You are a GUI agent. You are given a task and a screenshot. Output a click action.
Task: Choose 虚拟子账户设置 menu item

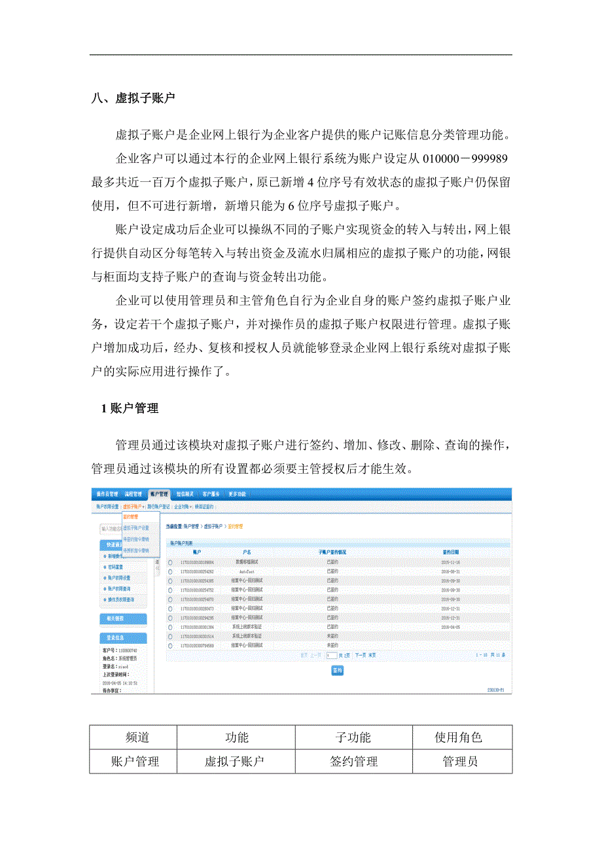[x=135, y=527]
